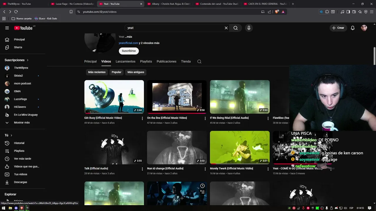Play the Gët Busy thumbnail
This screenshot has width=376, height=211.
click(114, 97)
